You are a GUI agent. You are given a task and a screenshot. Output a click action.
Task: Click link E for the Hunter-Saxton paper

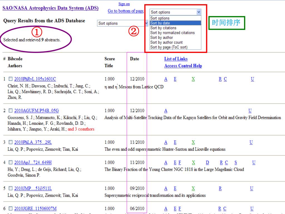tap(175, 142)
